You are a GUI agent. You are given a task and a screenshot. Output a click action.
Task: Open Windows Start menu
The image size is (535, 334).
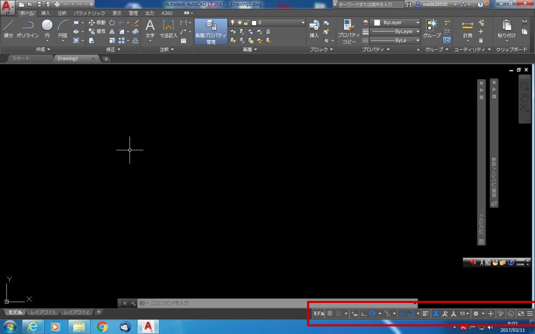[x=9, y=327]
